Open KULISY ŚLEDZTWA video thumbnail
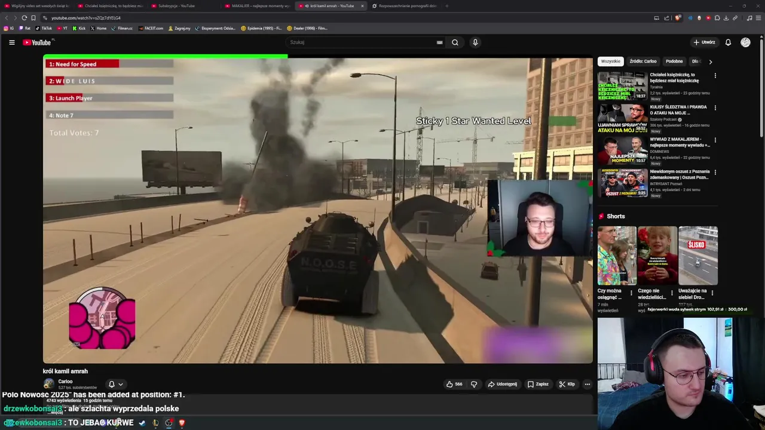This screenshot has height=430, width=765. (x=622, y=118)
